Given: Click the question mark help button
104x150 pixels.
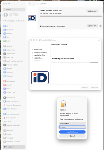Looking at the screenshot, I should [100, 26].
